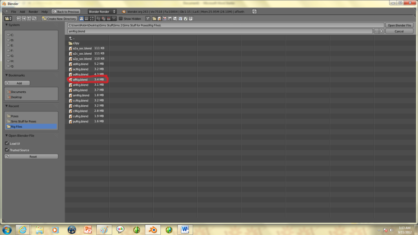This screenshot has width=418, height=235.
Task: Sort files by size
Action: click(x=114, y=19)
